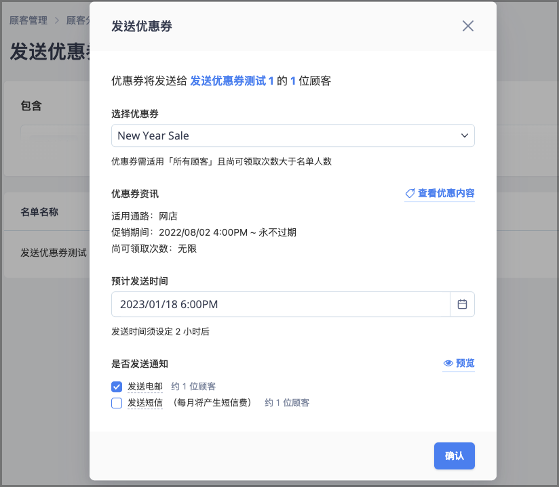Close the 发送优惠券 dialog
The width and height of the screenshot is (559, 487).
[467, 26]
